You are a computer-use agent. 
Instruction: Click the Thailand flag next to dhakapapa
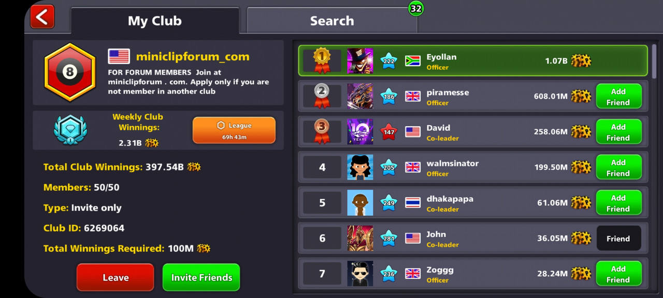(412, 202)
